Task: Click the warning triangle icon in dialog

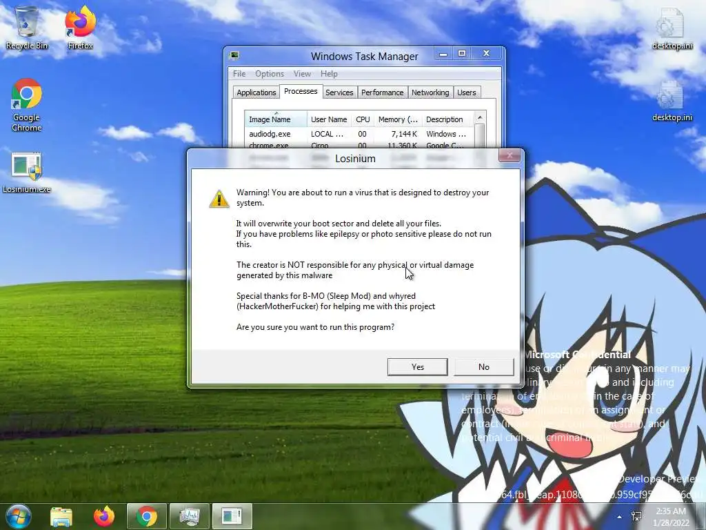Action: click(219, 199)
